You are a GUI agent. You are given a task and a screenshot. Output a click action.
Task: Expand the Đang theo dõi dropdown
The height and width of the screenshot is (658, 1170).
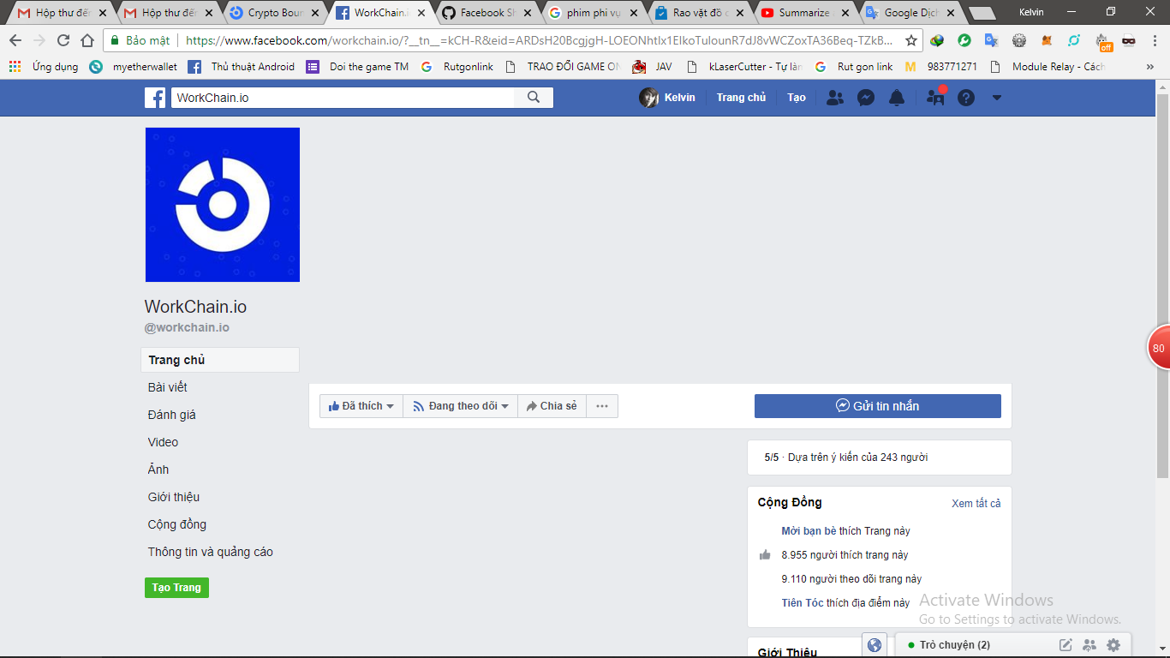[460, 406]
